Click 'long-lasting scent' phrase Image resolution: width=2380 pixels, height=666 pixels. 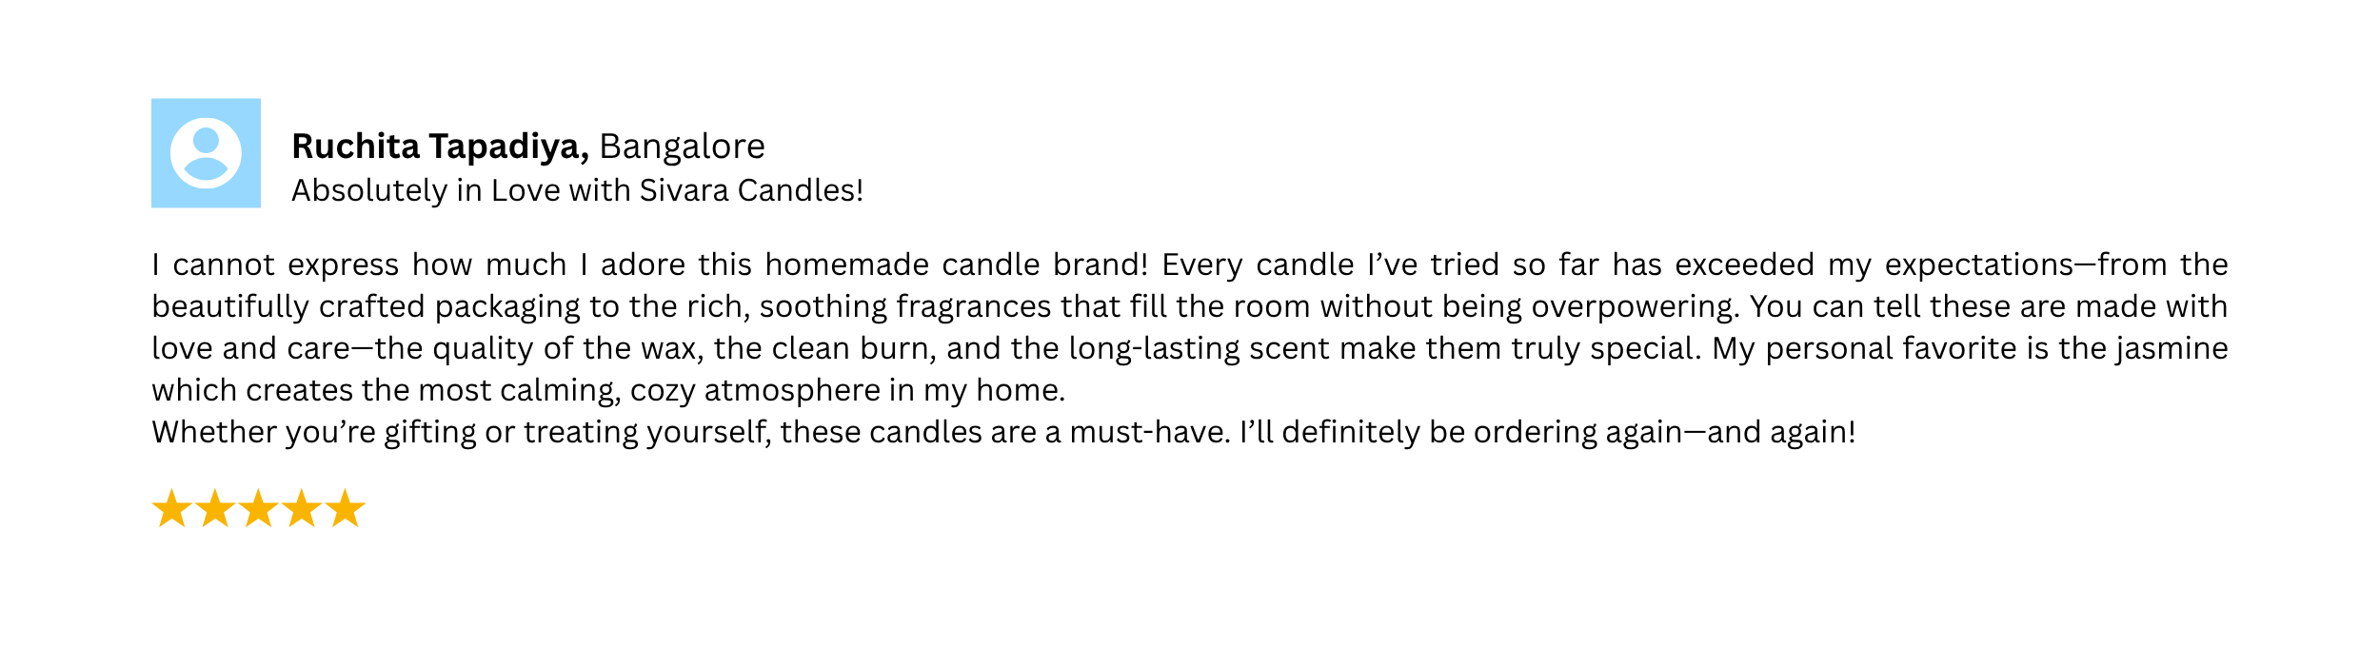point(1200,349)
